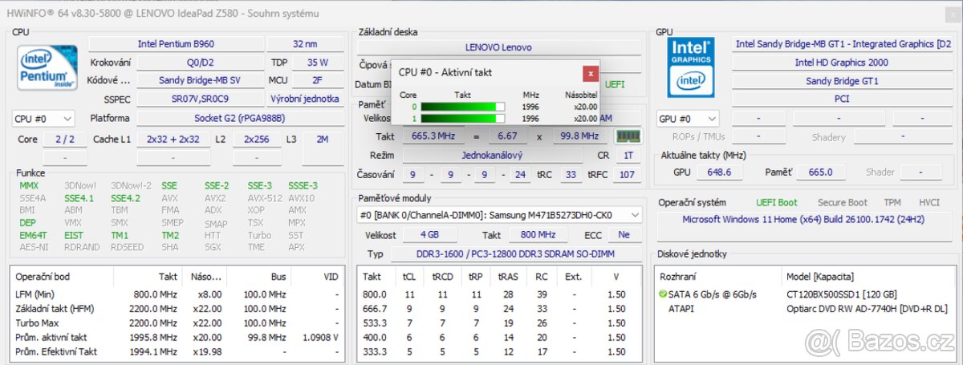This screenshot has height=365, width=963.
Task: Select the Optiarc DVD RW AD-7740H row
Action: click(806, 308)
